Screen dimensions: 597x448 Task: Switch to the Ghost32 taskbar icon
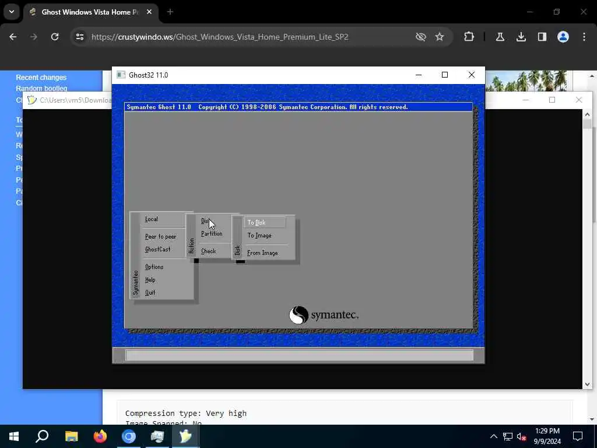[x=186, y=436]
